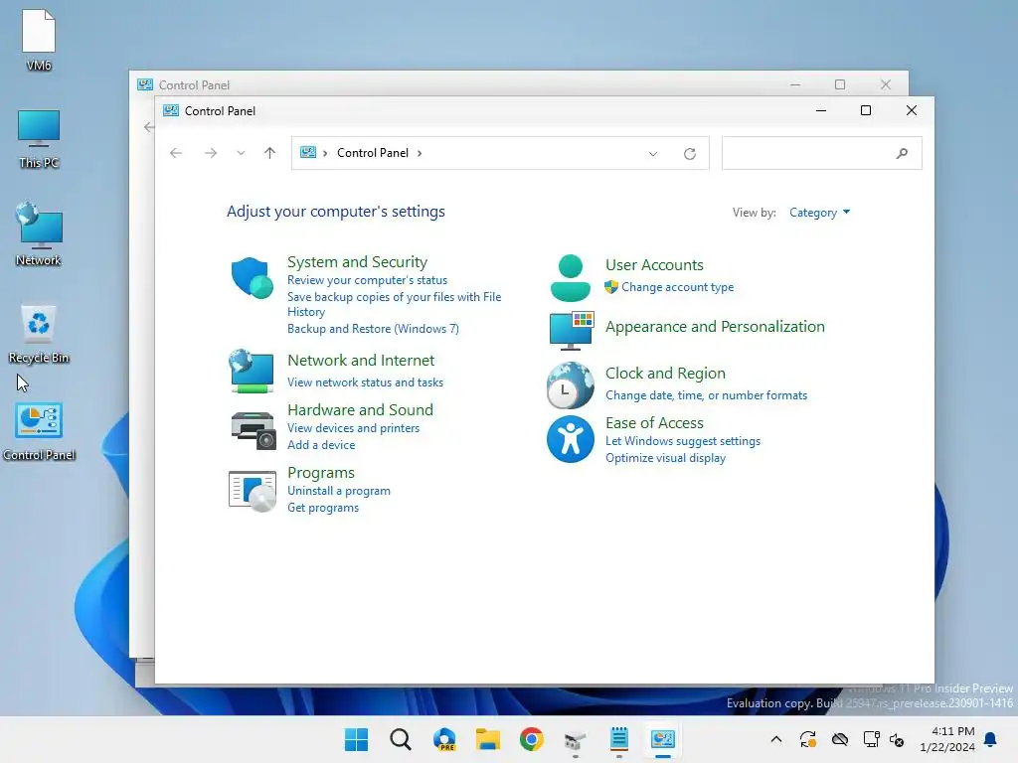The height and width of the screenshot is (763, 1018).
Task: Focus the Control Panel search box
Action: click(x=821, y=153)
